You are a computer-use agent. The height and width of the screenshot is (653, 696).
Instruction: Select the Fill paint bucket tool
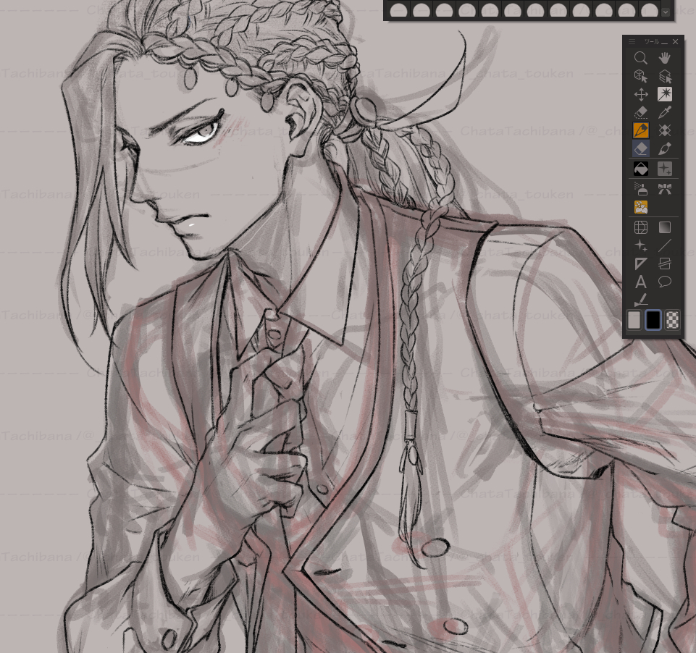pyautogui.click(x=641, y=169)
